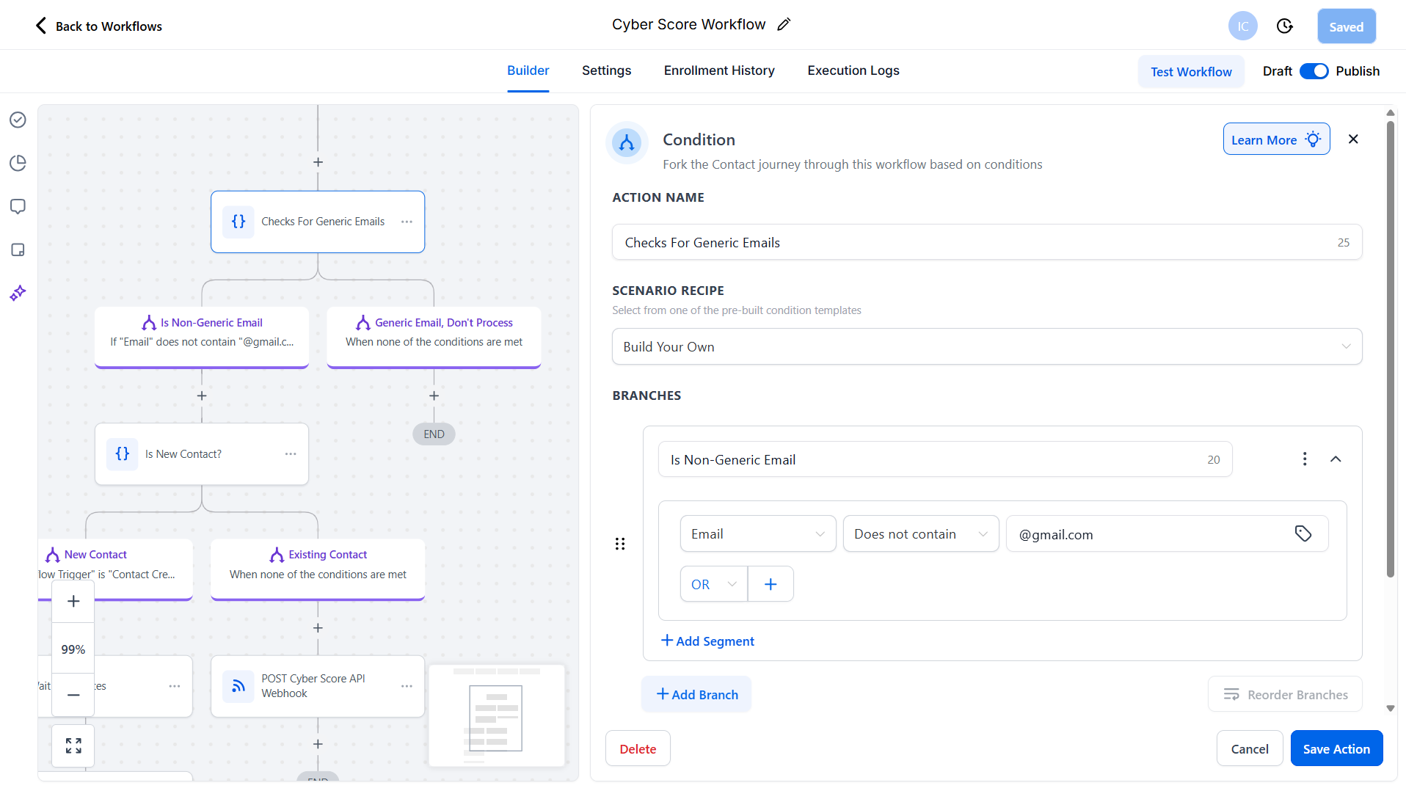This screenshot has height=791, width=1406.
Task: Click the Reorder Branches button
Action: pyautogui.click(x=1285, y=694)
